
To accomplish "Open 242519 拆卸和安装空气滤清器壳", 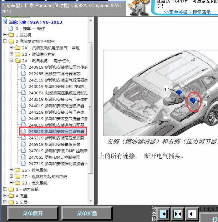I will point(58,80).
